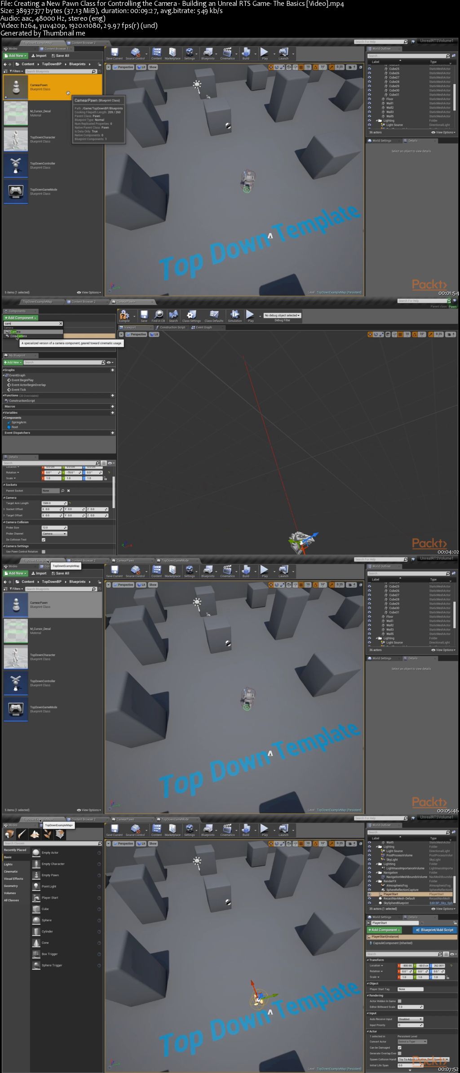Toggle Generate Overlap Events checkbox

point(399,1053)
